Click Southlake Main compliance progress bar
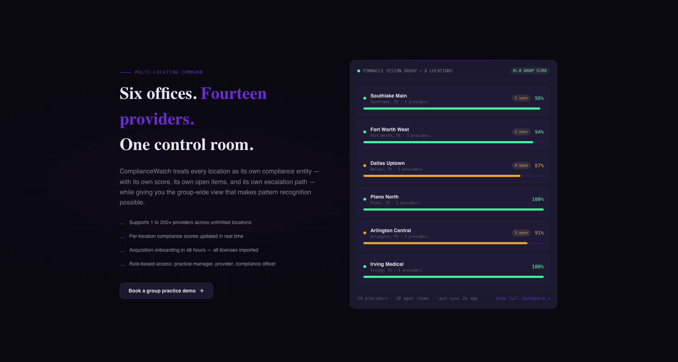The width and height of the screenshot is (678, 362). pyautogui.click(x=454, y=108)
